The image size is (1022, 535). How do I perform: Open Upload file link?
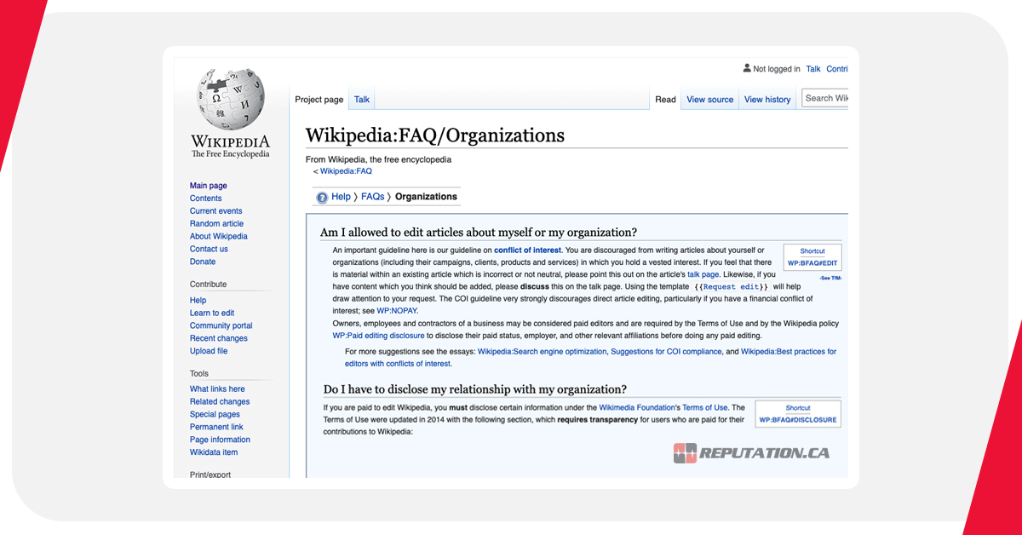click(x=209, y=351)
